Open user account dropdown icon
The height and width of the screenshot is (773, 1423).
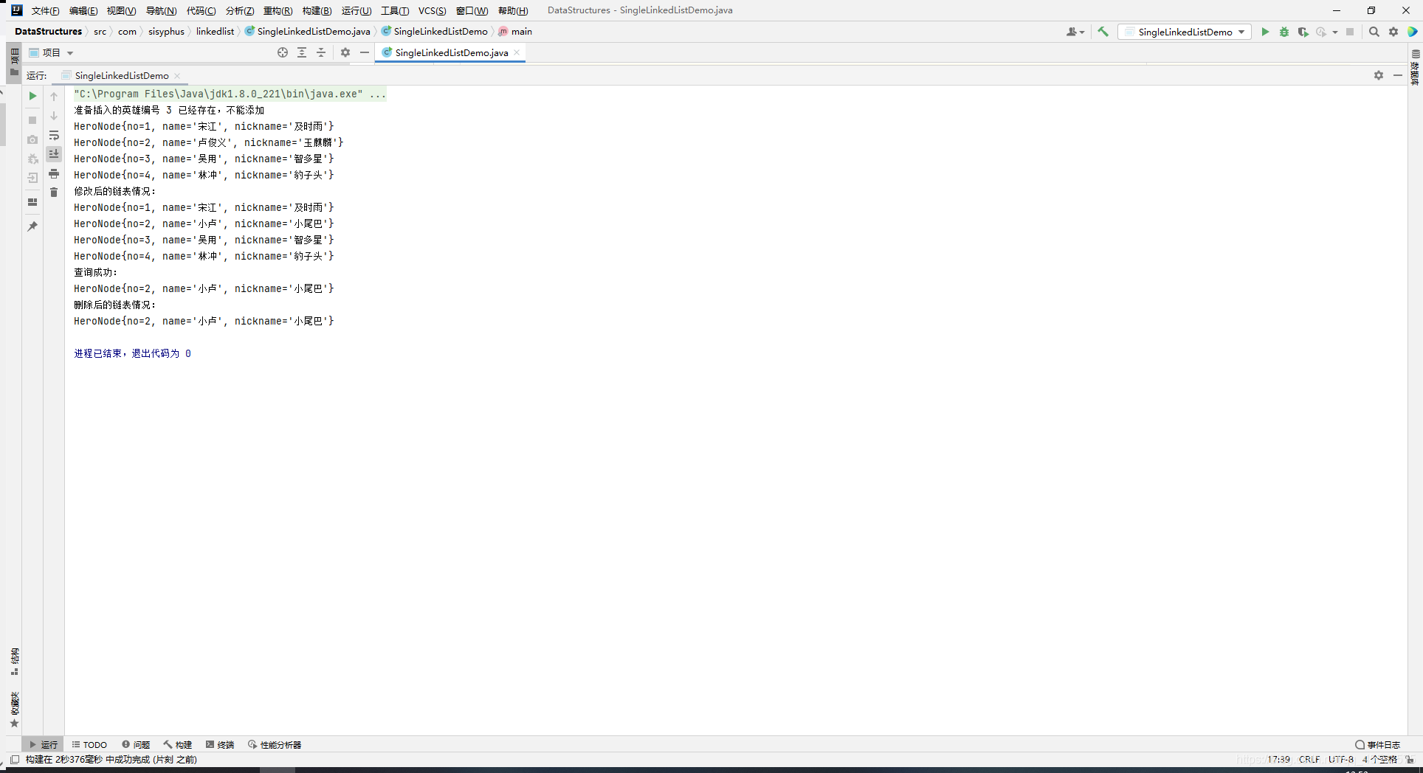[x=1075, y=32]
